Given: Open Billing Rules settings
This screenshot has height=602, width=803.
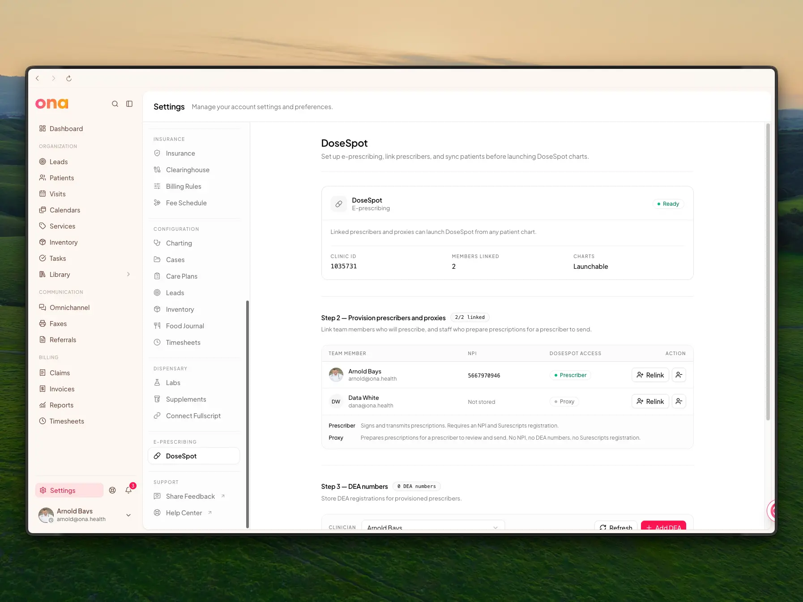Looking at the screenshot, I should pyautogui.click(x=194, y=187).
